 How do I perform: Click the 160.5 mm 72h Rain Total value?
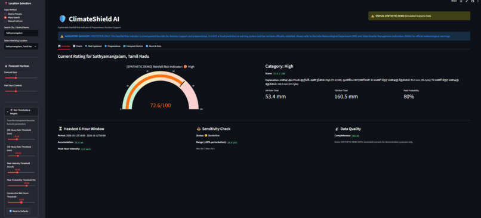click(346, 96)
